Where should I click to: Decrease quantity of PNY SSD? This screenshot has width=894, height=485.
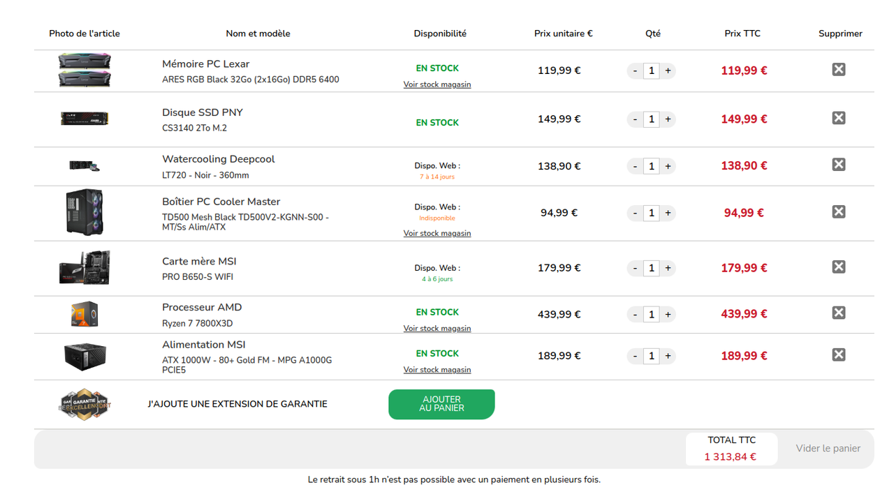coord(635,119)
